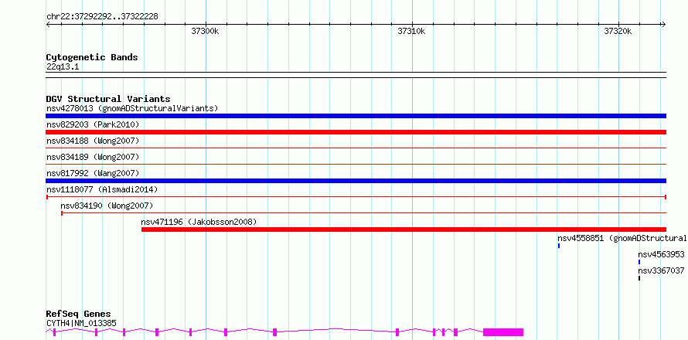Click the DGV Structural Variants track title
688x340 pixels.
(x=108, y=99)
